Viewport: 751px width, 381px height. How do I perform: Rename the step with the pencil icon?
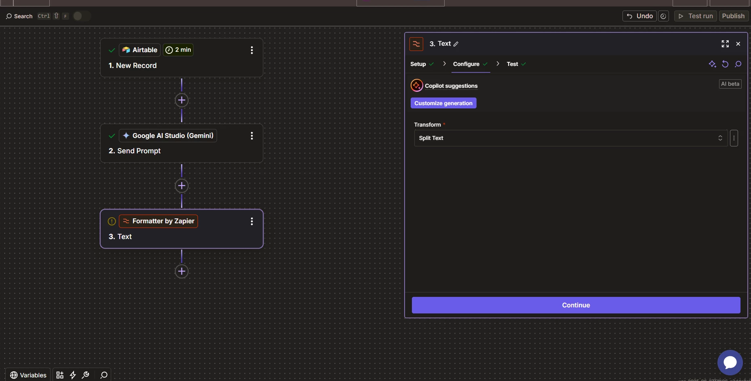click(x=456, y=44)
